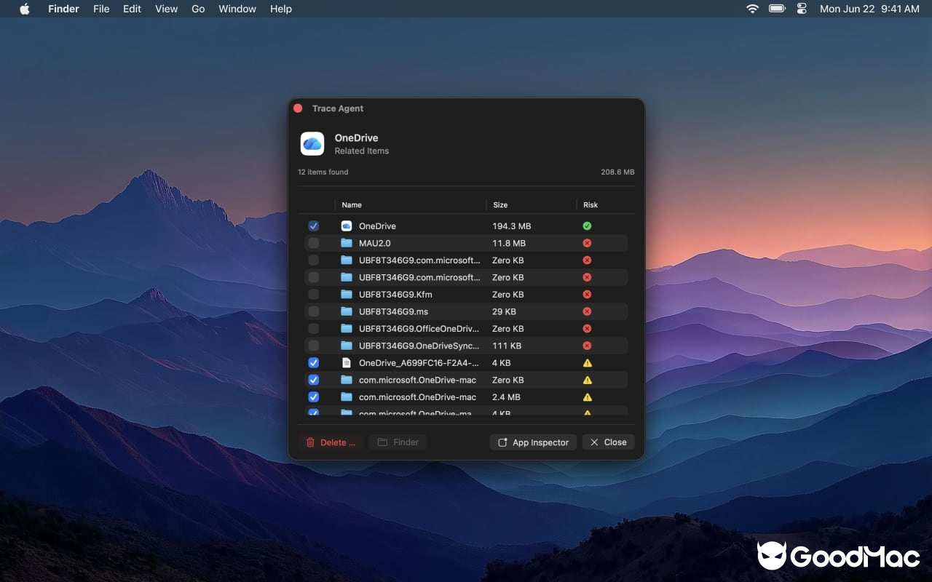
Task: Click the large OneDrive app icon
Action: point(312,143)
